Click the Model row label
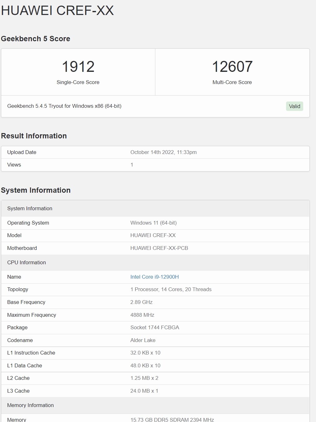Image resolution: width=316 pixels, height=422 pixels. pos(14,235)
